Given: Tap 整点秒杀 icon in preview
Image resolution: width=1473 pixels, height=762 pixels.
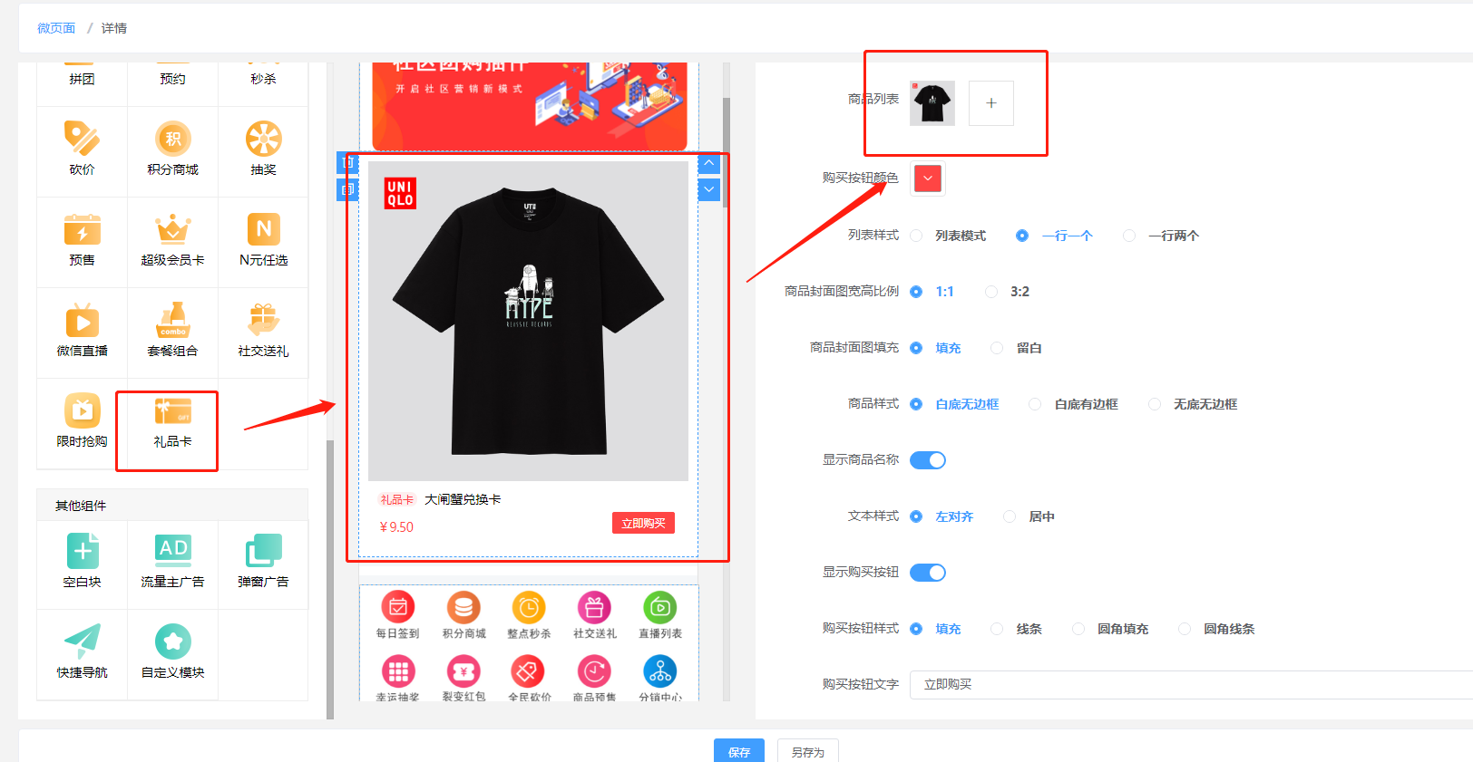Looking at the screenshot, I should point(529,607).
